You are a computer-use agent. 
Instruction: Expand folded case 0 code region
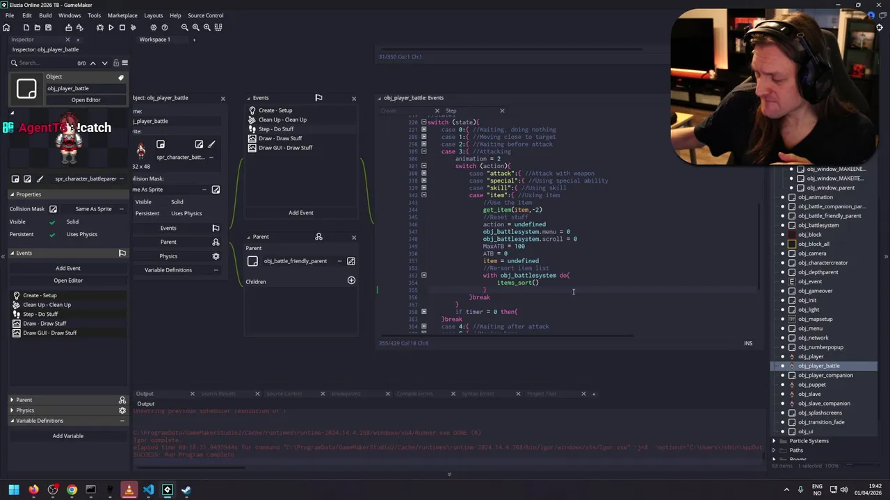coord(423,130)
